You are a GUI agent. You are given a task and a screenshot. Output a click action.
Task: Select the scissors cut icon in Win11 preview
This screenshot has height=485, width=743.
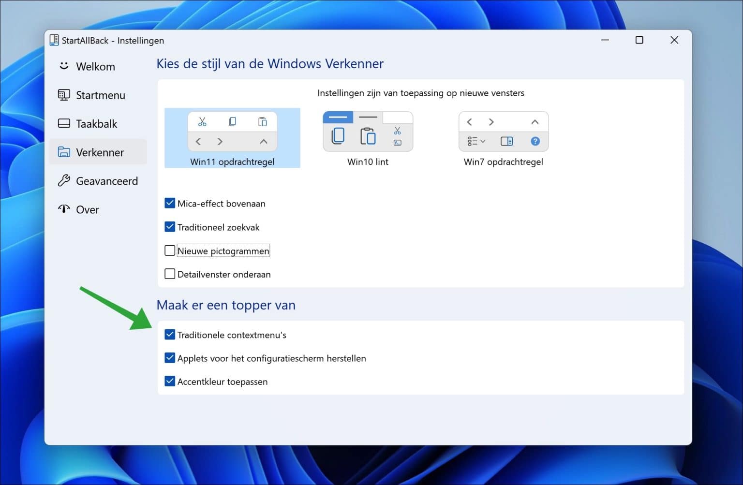click(x=202, y=121)
